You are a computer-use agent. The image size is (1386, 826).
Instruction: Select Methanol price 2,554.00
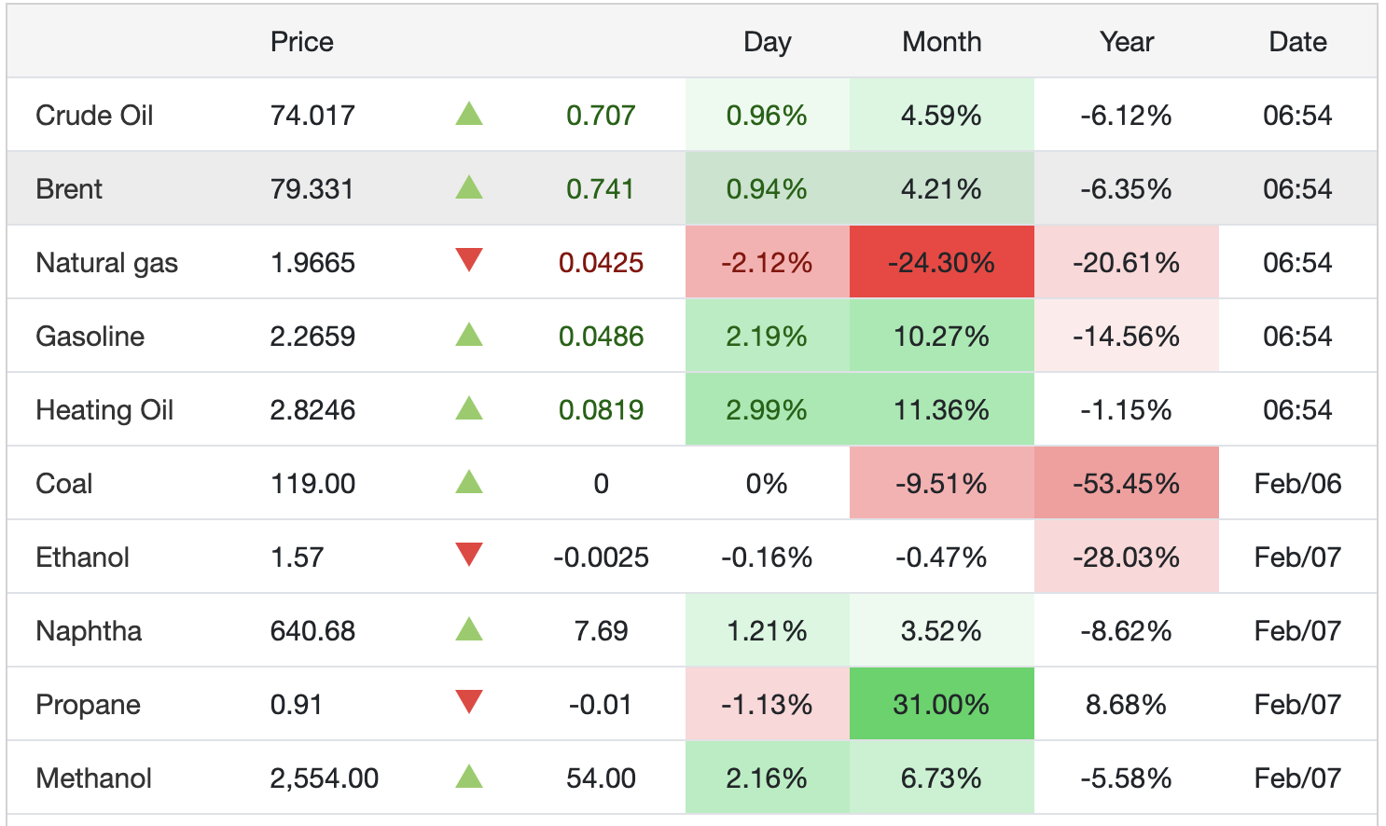(x=325, y=778)
